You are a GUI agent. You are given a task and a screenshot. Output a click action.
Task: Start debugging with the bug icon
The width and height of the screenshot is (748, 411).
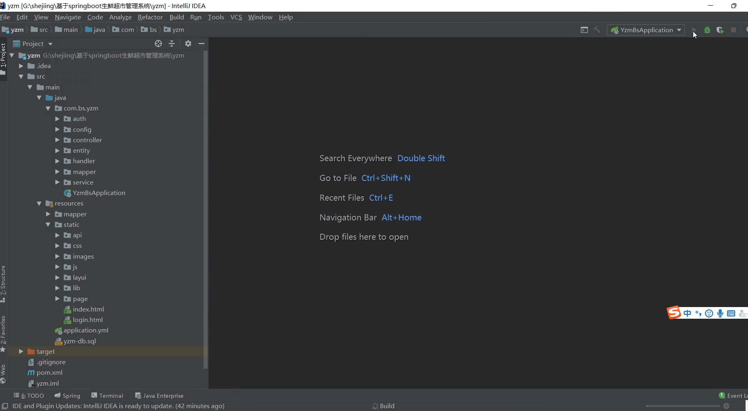click(707, 30)
